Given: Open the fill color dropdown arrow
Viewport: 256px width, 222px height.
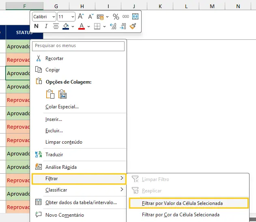Looking at the screenshot, I should tap(73, 26).
